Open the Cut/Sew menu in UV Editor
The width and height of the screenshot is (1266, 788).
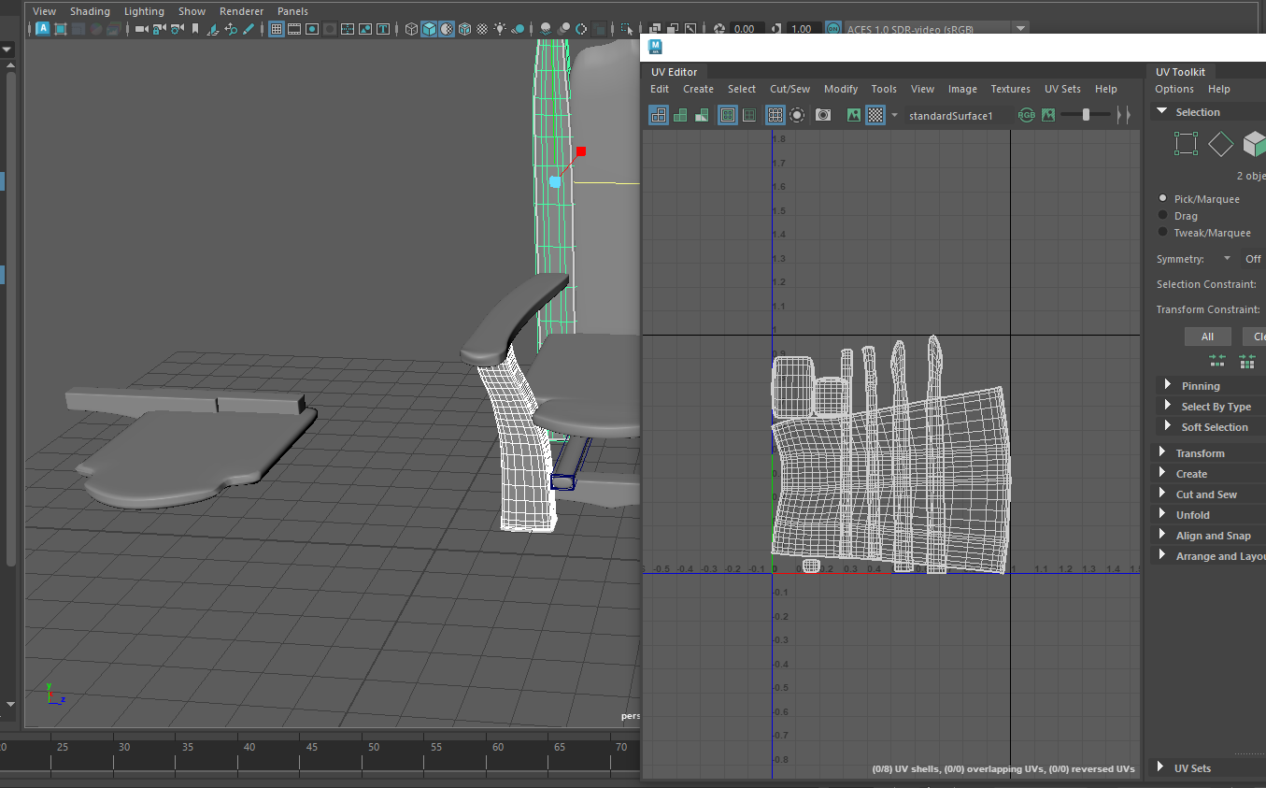[789, 89]
